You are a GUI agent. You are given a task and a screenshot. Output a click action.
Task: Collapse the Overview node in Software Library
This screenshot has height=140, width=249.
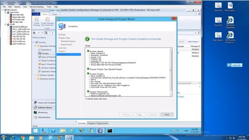(33, 42)
